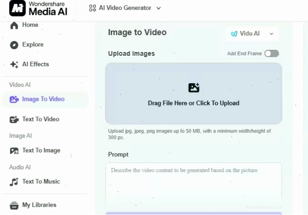Click the Add End Frame label
Image resolution: width=308 pixels, height=215 pixels.
tap(245, 53)
